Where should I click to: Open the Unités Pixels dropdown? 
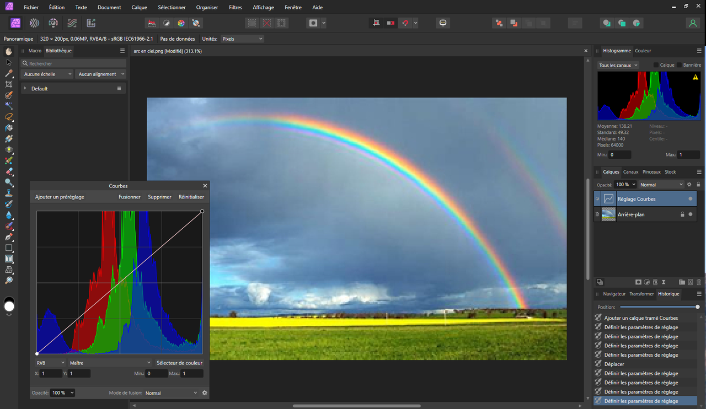click(242, 39)
